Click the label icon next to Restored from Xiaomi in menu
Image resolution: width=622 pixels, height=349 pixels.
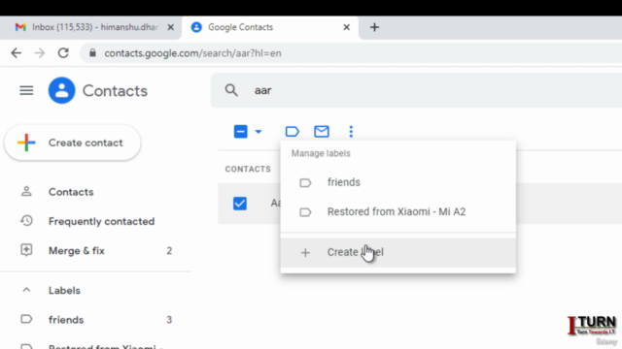(x=305, y=212)
